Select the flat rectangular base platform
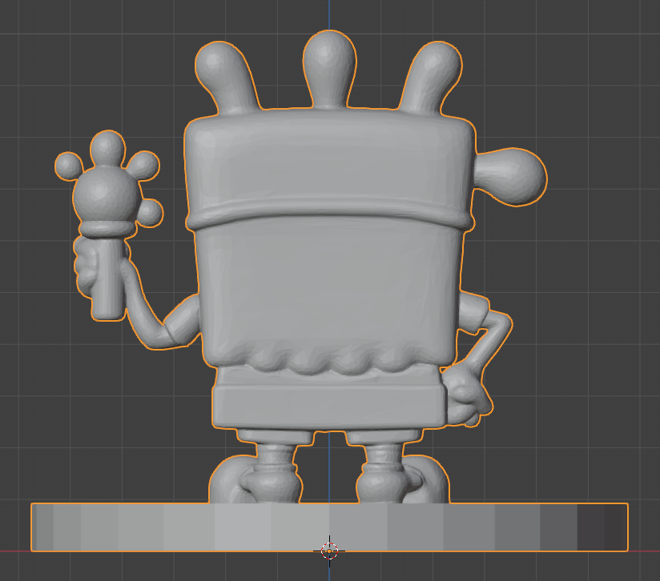Image resolution: width=660 pixels, height=581 pixels. click(x=329, y=527)
